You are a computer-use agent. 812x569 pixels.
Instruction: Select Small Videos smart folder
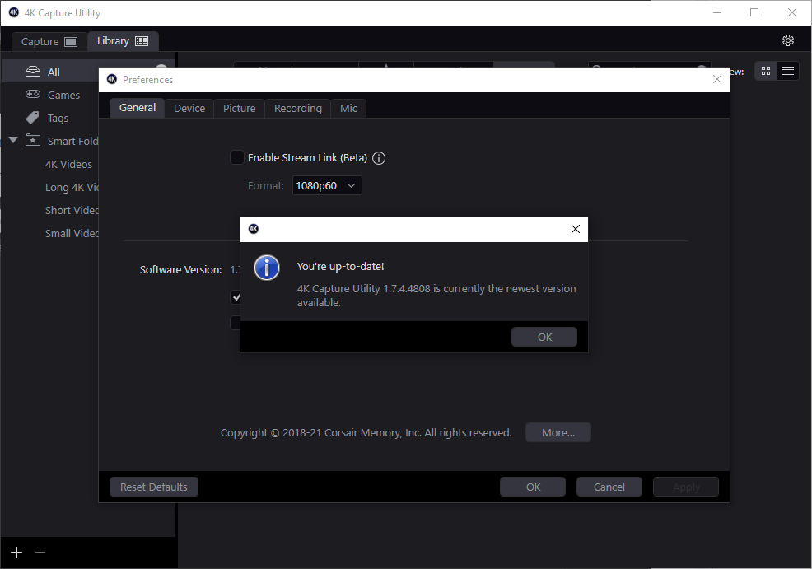(72, 234)
